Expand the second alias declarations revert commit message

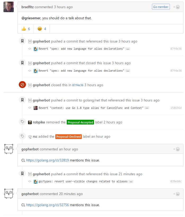click(128, 71)
